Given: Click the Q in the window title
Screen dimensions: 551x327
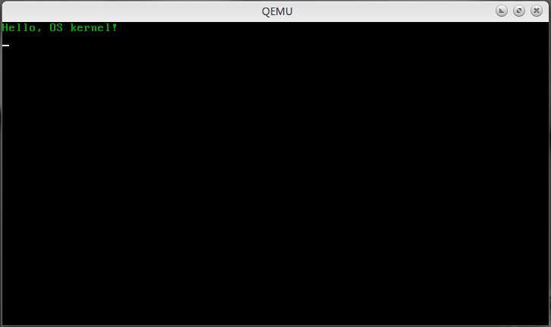Looking at the screenshot, I should pos(266,11).
